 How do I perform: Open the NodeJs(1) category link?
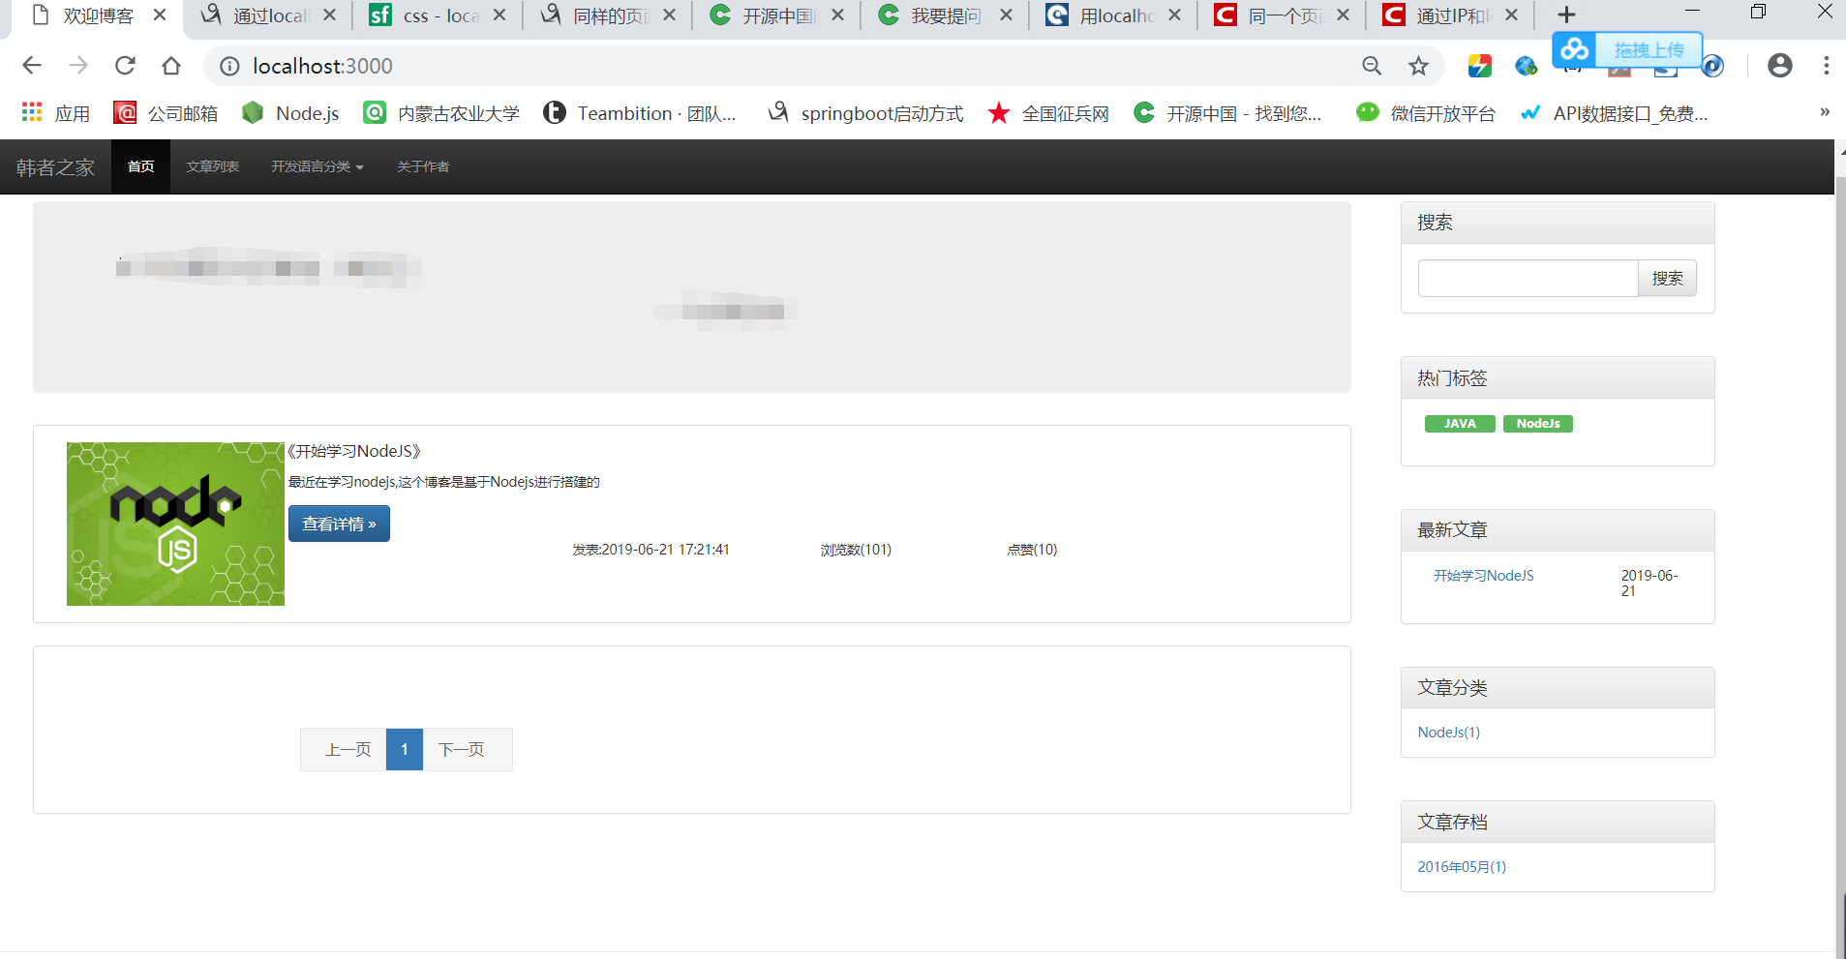[1449, 733]
